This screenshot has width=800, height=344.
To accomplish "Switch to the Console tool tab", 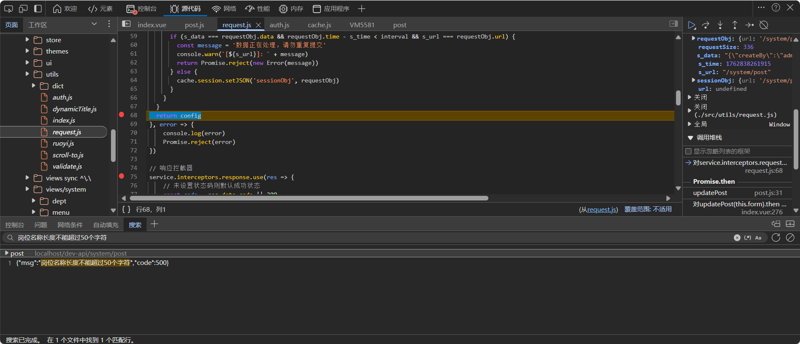I will [142, 8].
